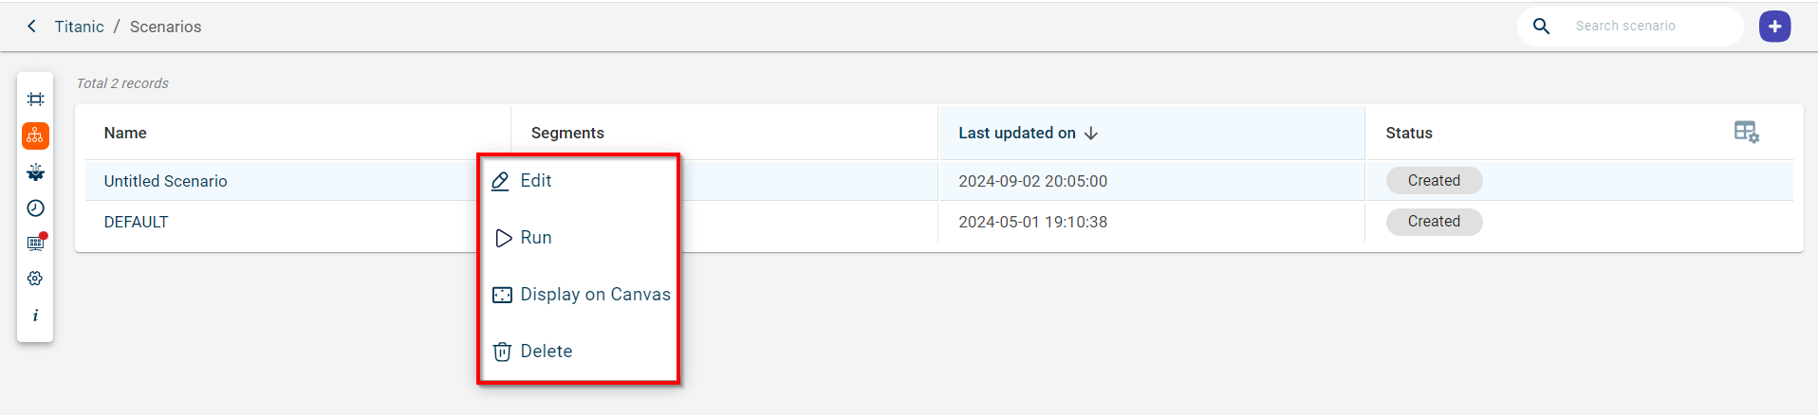Image resolution: width=1818 pixels, height=415 pixels.
Task: Open the canvas frame icon in sidebar
Action: 36,99
